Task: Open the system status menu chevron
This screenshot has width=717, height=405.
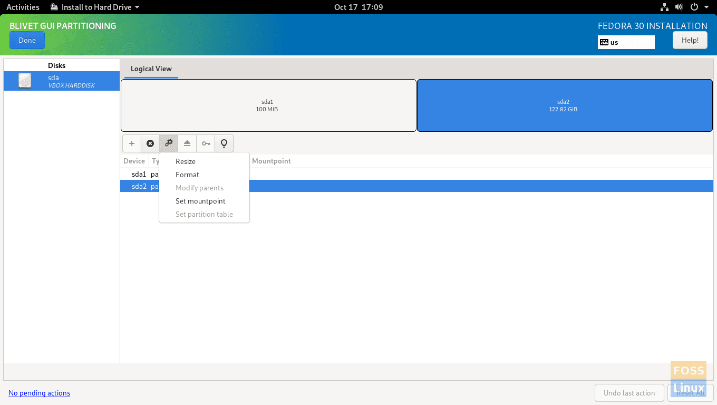Action: pos(706,7)
